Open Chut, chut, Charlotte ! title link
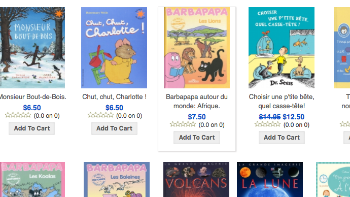This screenshot has width=350, height=197. point(114,97)
